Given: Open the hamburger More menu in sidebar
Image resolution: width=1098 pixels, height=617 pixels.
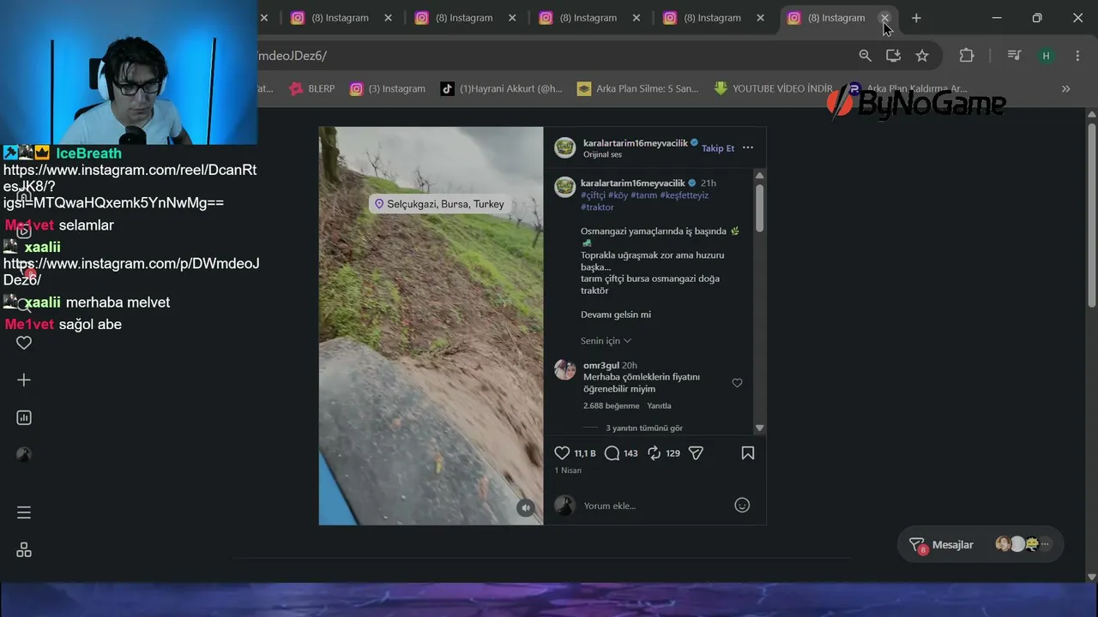Looking at the screenshot, I should point(24,512).
